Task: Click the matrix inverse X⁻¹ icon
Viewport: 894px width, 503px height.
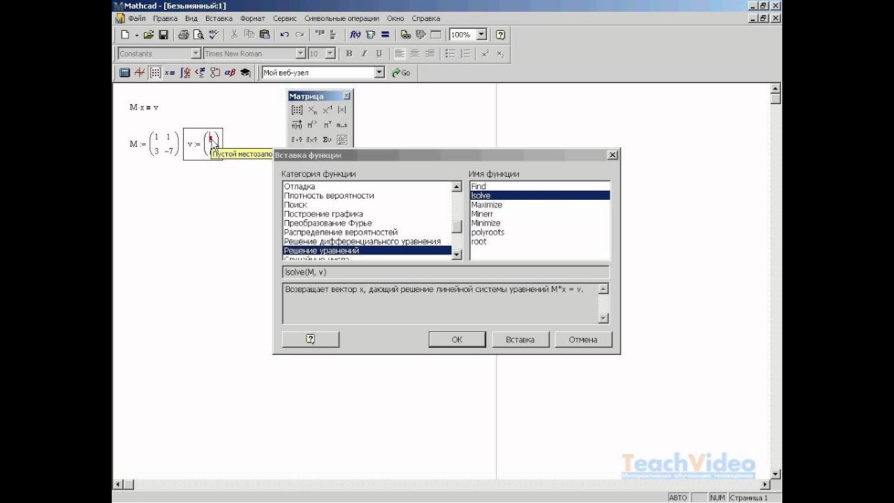Action: pyautogui.click(x=327, y=110)
